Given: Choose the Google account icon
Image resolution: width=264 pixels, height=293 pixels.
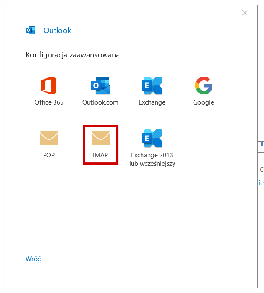Looking at the screenshot, I should [204, 85].
